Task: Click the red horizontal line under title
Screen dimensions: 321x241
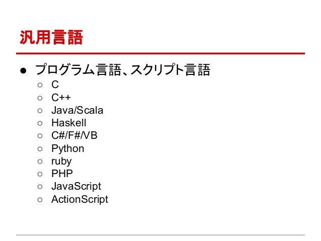Action: (160, 53)
